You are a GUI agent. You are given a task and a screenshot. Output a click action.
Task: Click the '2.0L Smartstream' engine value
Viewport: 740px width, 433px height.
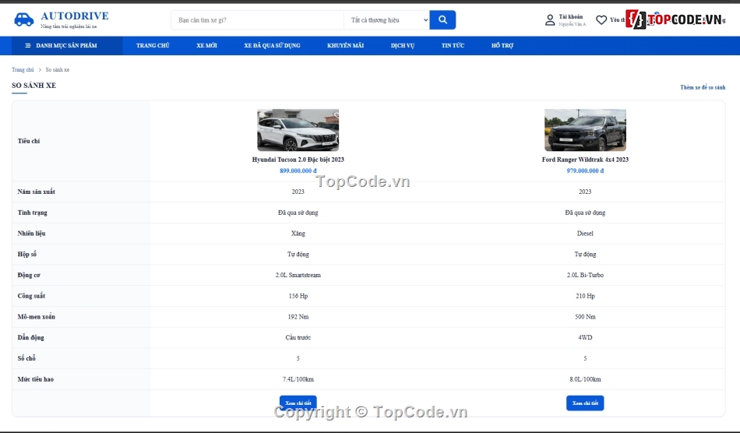pos(298,275)
